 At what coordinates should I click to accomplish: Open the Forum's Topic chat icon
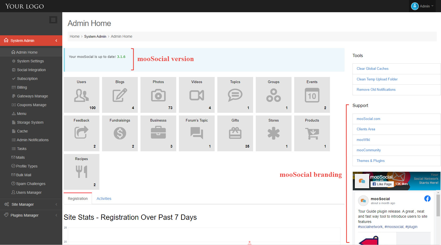[x=197, y=133]
